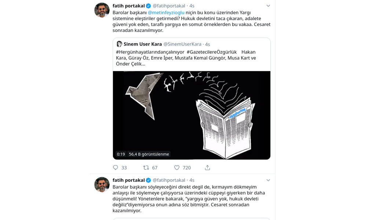This screenshot has height=220, width=367.
Task: Click the @fatihportakal handle on second tweet
Action: tap(169, 180)
